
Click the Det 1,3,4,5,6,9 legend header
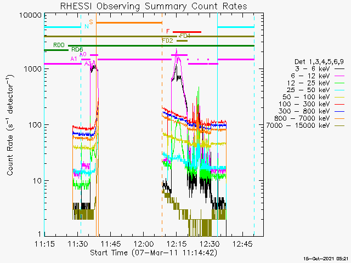point(319,62)
